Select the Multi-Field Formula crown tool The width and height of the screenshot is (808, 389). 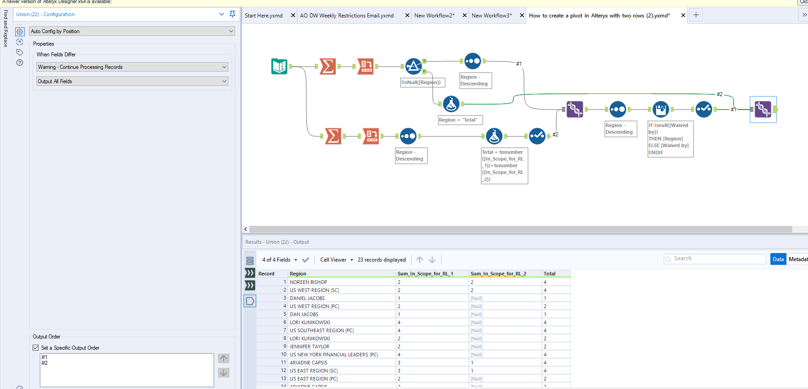pyautogui.click(x=661, y=109)
